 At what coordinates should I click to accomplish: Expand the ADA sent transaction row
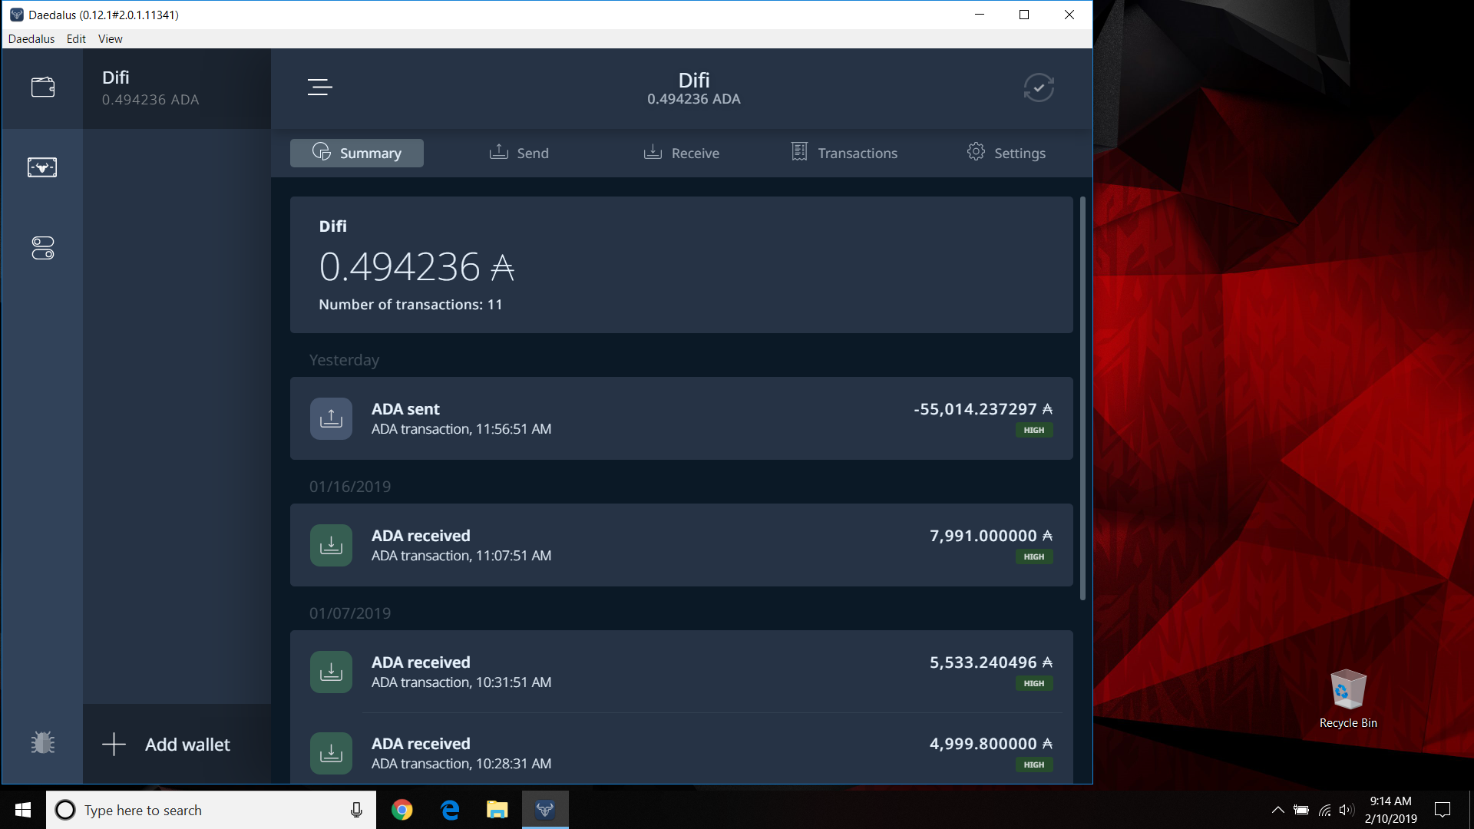click(x=681, y=418)
